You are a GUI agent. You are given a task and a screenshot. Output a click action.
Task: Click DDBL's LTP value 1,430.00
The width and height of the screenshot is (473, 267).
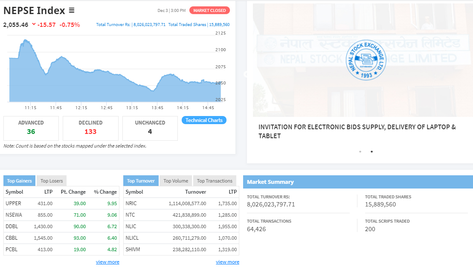click(43, 226)
